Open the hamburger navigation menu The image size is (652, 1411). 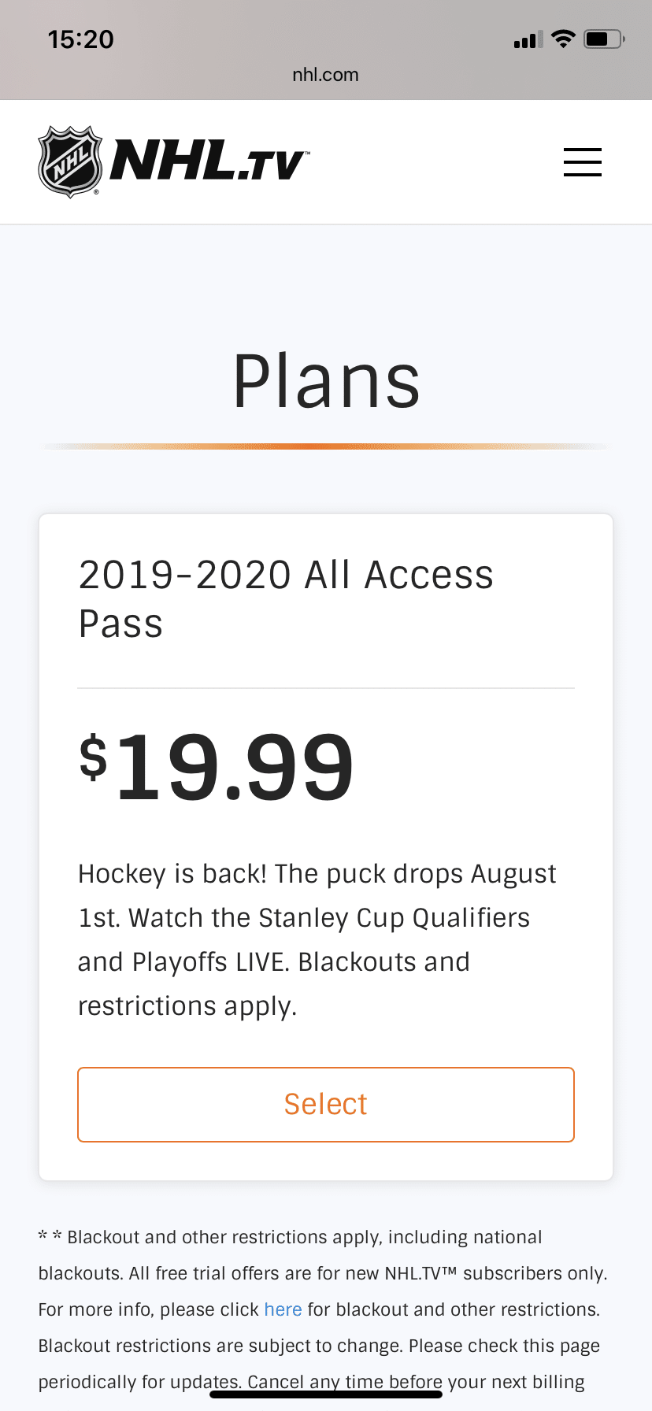[x=582, y=161]
